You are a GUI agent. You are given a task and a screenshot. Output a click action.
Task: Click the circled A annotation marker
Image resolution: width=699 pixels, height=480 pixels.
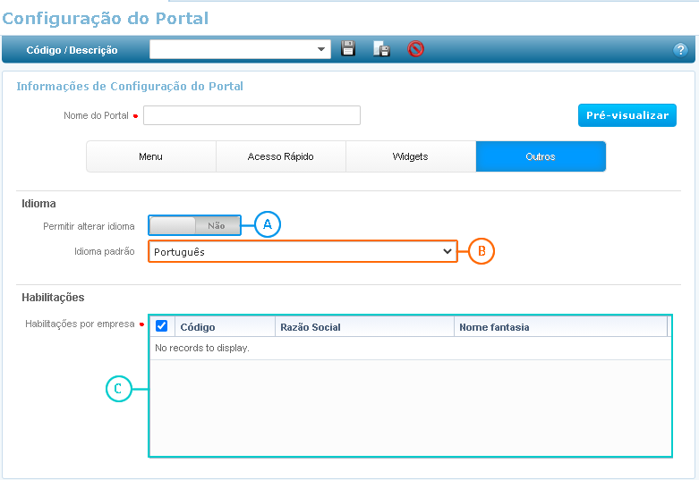point(268,225)
